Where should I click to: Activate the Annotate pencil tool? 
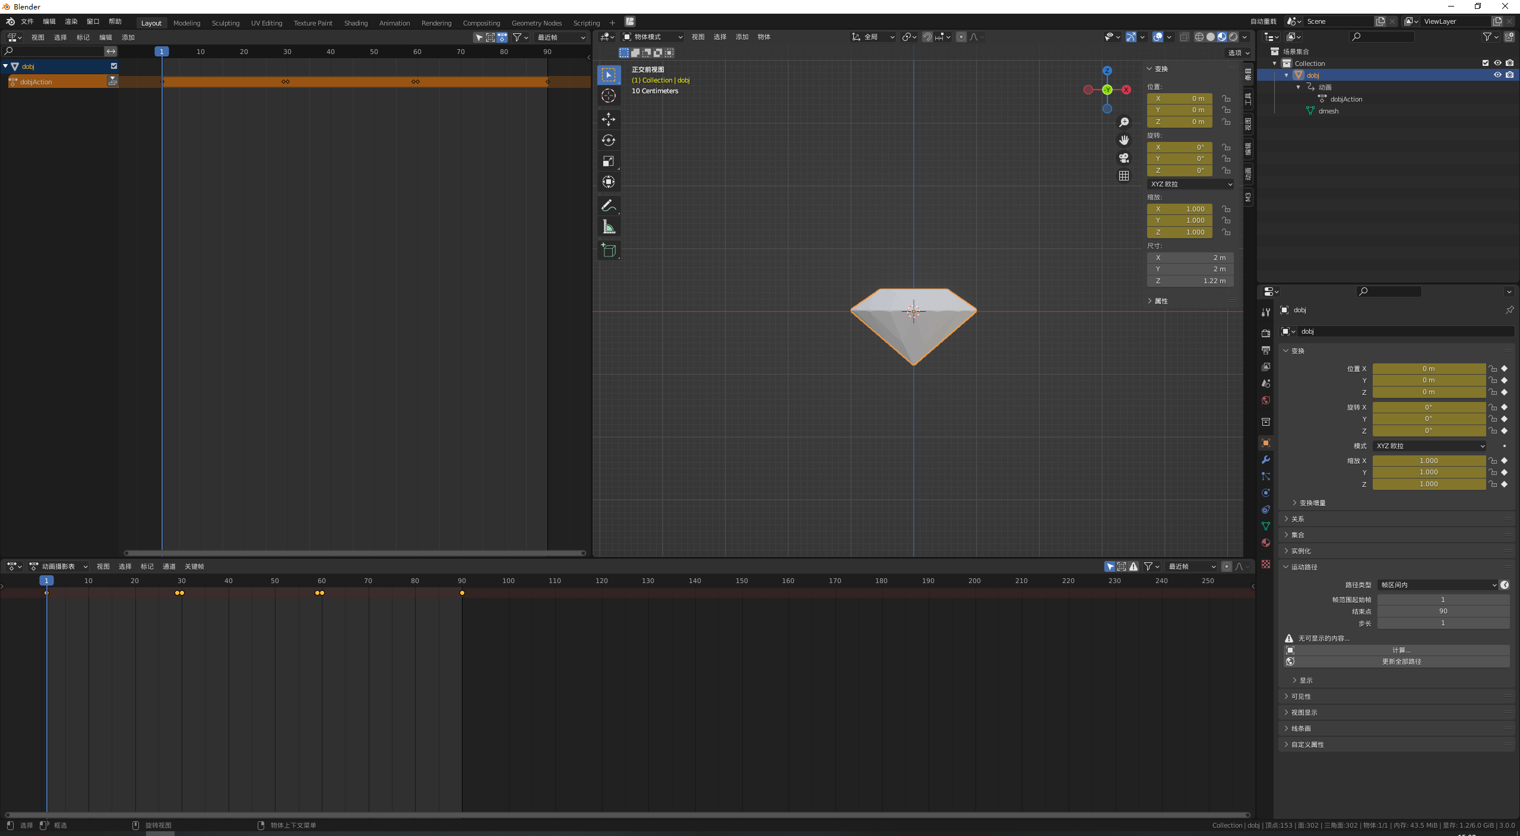(x=609, y=205)
